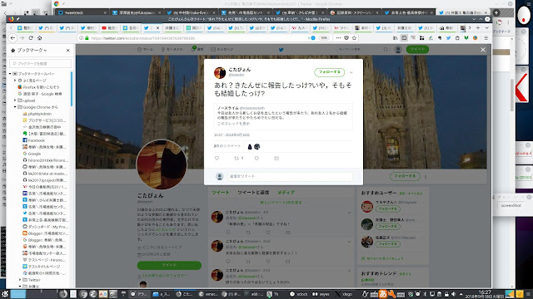Screen dimensions: 533x299
Task: Follow こたぴょん from the tweet dialog
Action: point(330,72)
